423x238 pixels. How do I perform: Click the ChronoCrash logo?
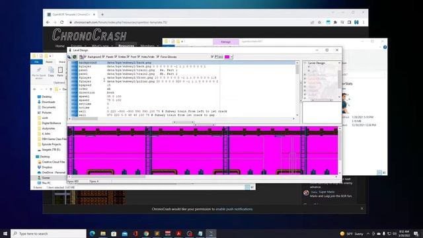(x=89, y=35)
